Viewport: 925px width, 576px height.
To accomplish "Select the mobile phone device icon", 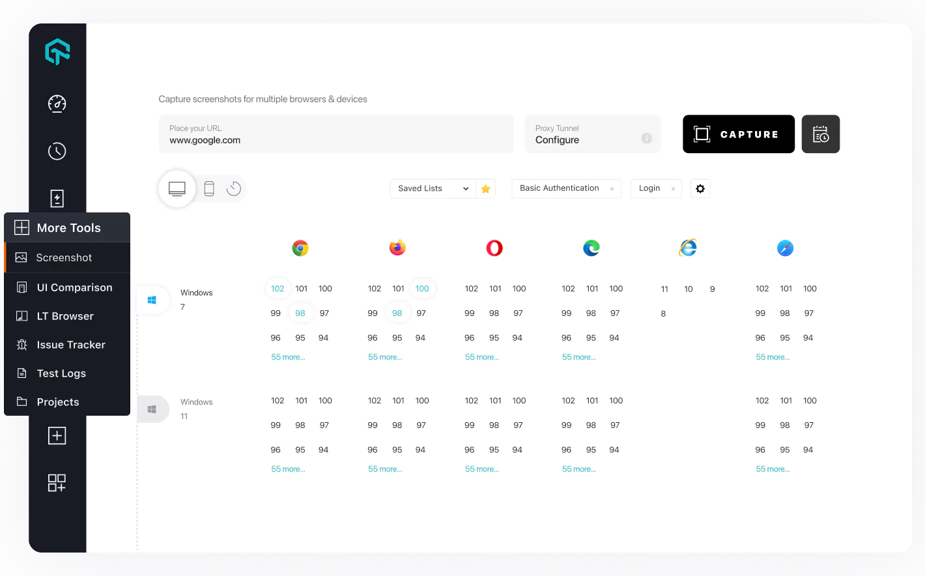I will point(209,189).
